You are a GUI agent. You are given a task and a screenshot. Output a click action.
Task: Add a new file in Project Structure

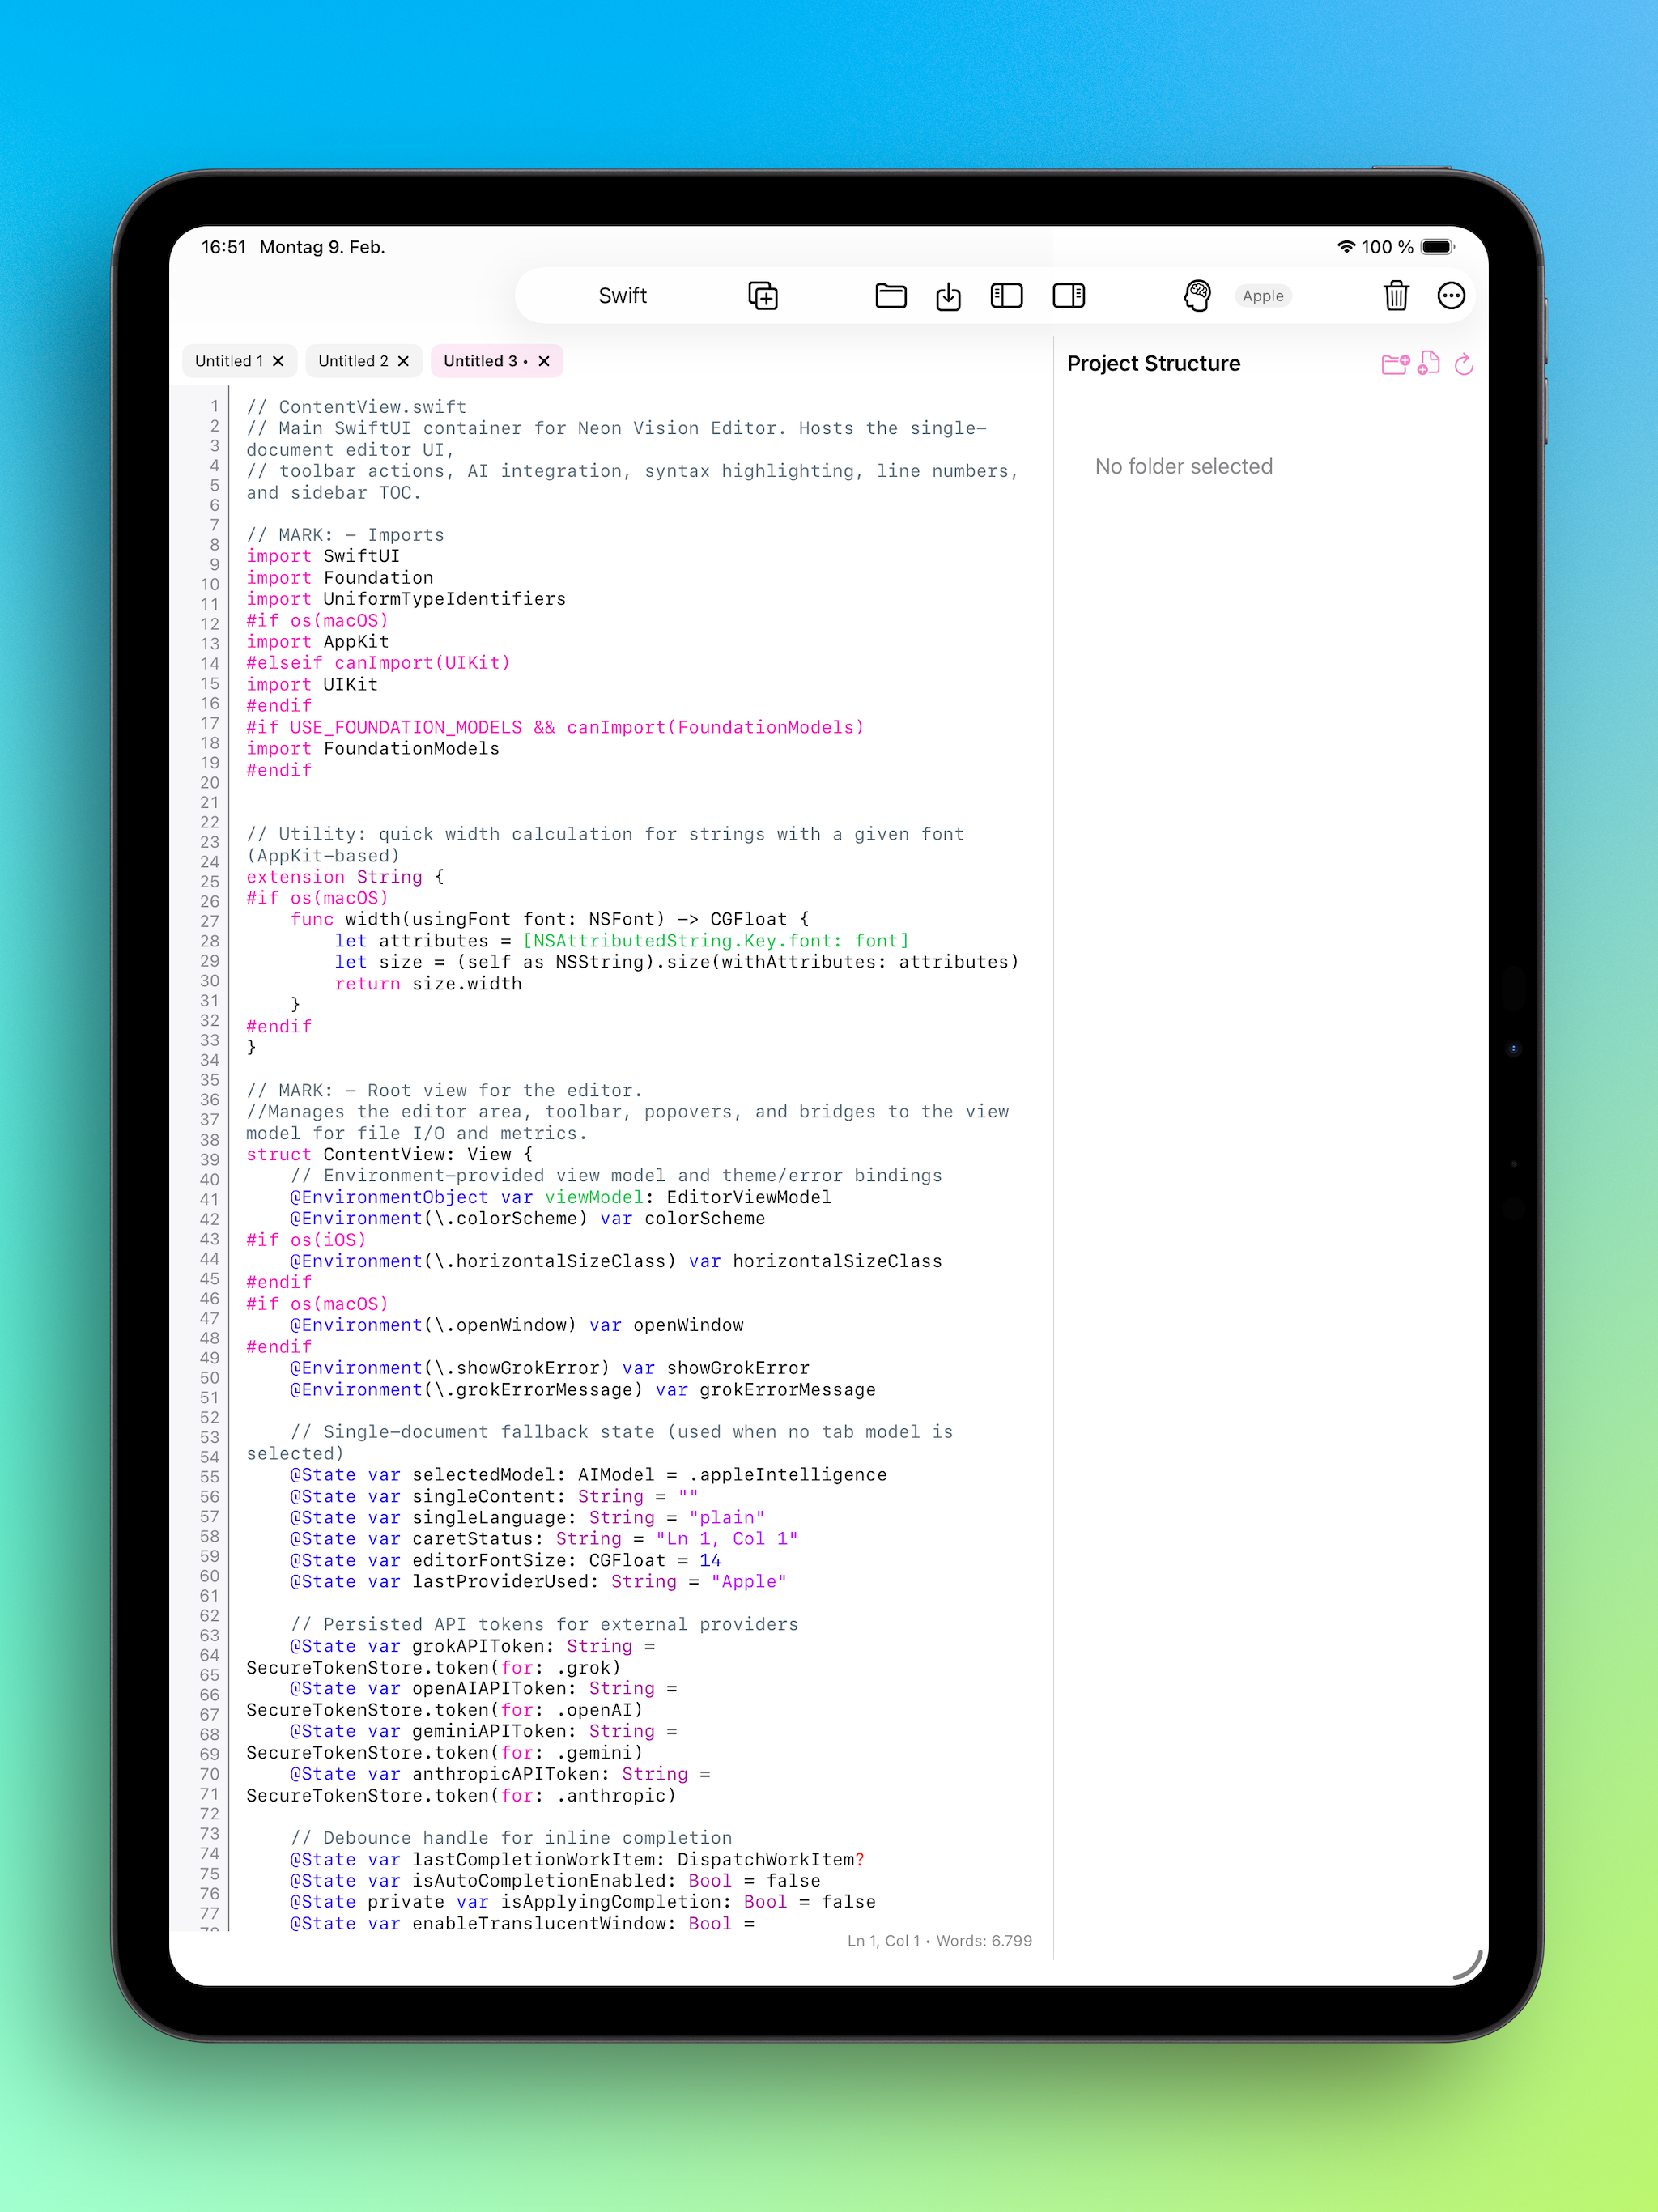1428,364
